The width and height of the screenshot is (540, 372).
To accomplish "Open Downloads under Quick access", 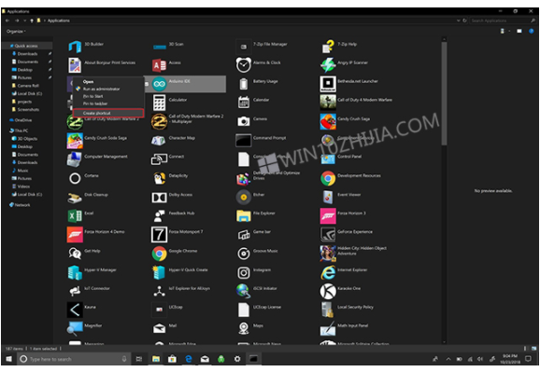I will [27, 54].
